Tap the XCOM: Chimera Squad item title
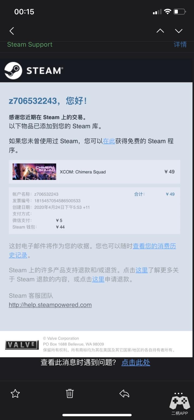Image resolution: width=194 pixels, height=420 pixels. coord(83,172)
